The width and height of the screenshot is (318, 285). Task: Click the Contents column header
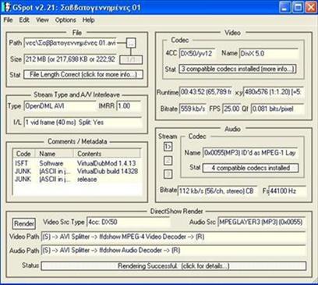pyautogui.click(x=108, y=154)
